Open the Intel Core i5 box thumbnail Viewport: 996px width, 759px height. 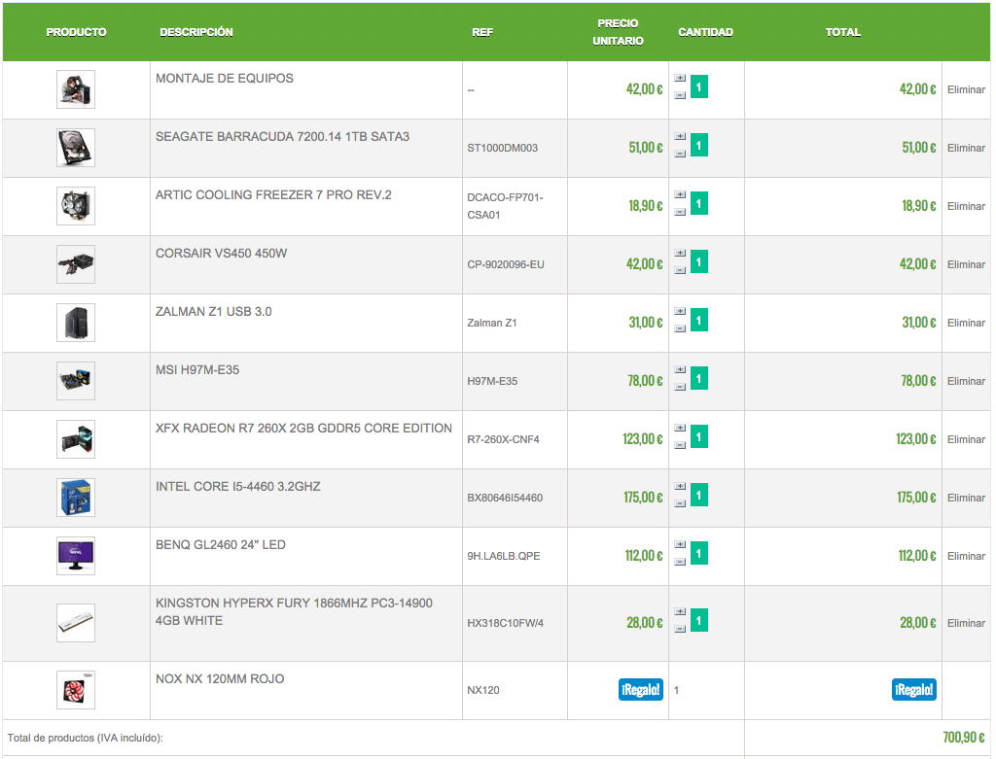pos(76,499)
